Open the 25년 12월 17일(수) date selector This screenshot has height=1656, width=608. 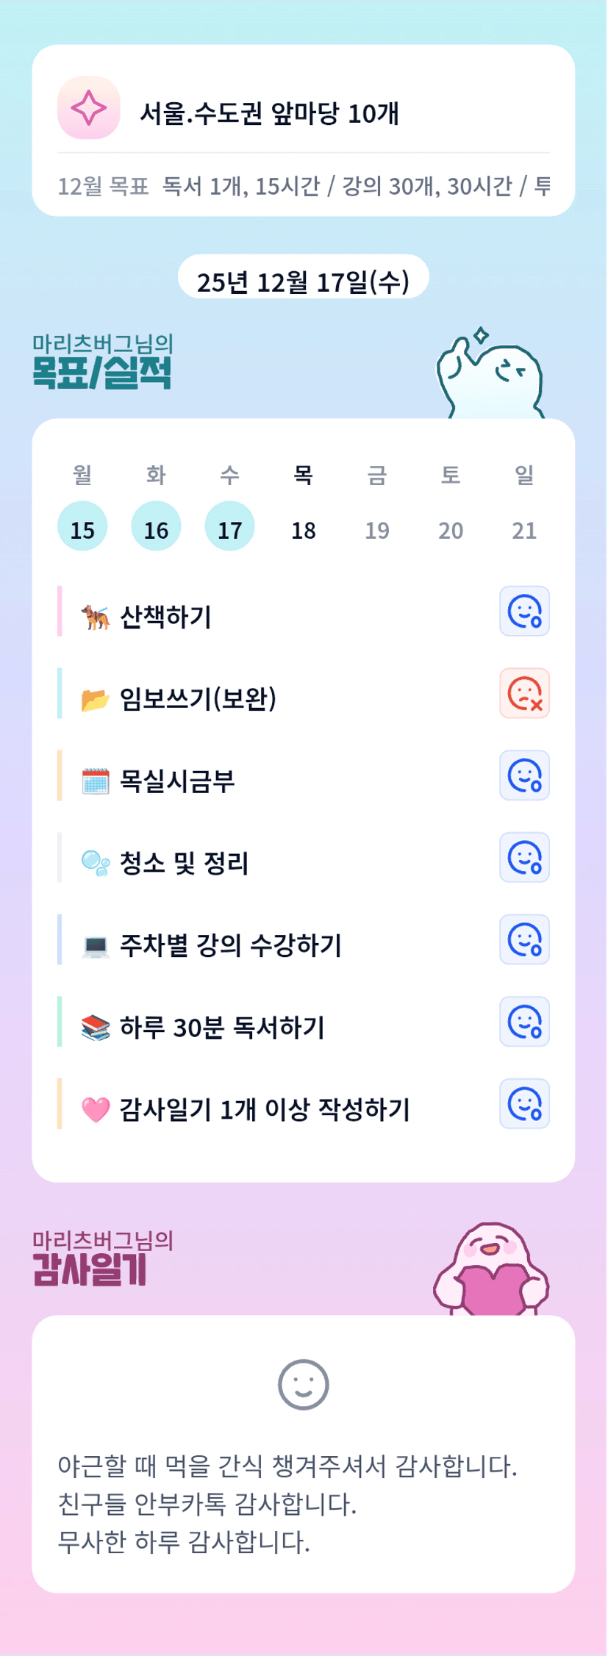pos(303,281)
